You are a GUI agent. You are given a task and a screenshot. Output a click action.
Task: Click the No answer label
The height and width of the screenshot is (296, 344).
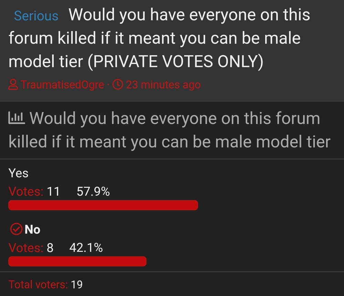(x=32, y=230)
